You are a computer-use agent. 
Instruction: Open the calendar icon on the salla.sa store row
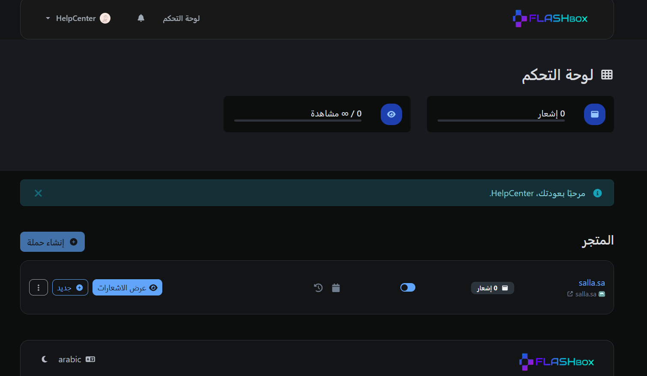(336, 288)
